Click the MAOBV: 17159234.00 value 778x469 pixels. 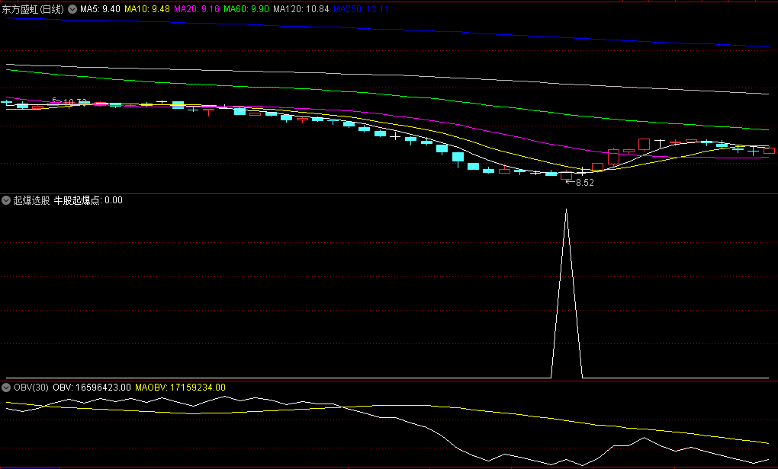click(x=180, y=388)
